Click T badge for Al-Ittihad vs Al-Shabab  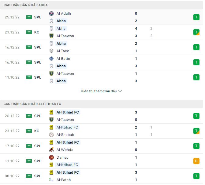point(196,131)
